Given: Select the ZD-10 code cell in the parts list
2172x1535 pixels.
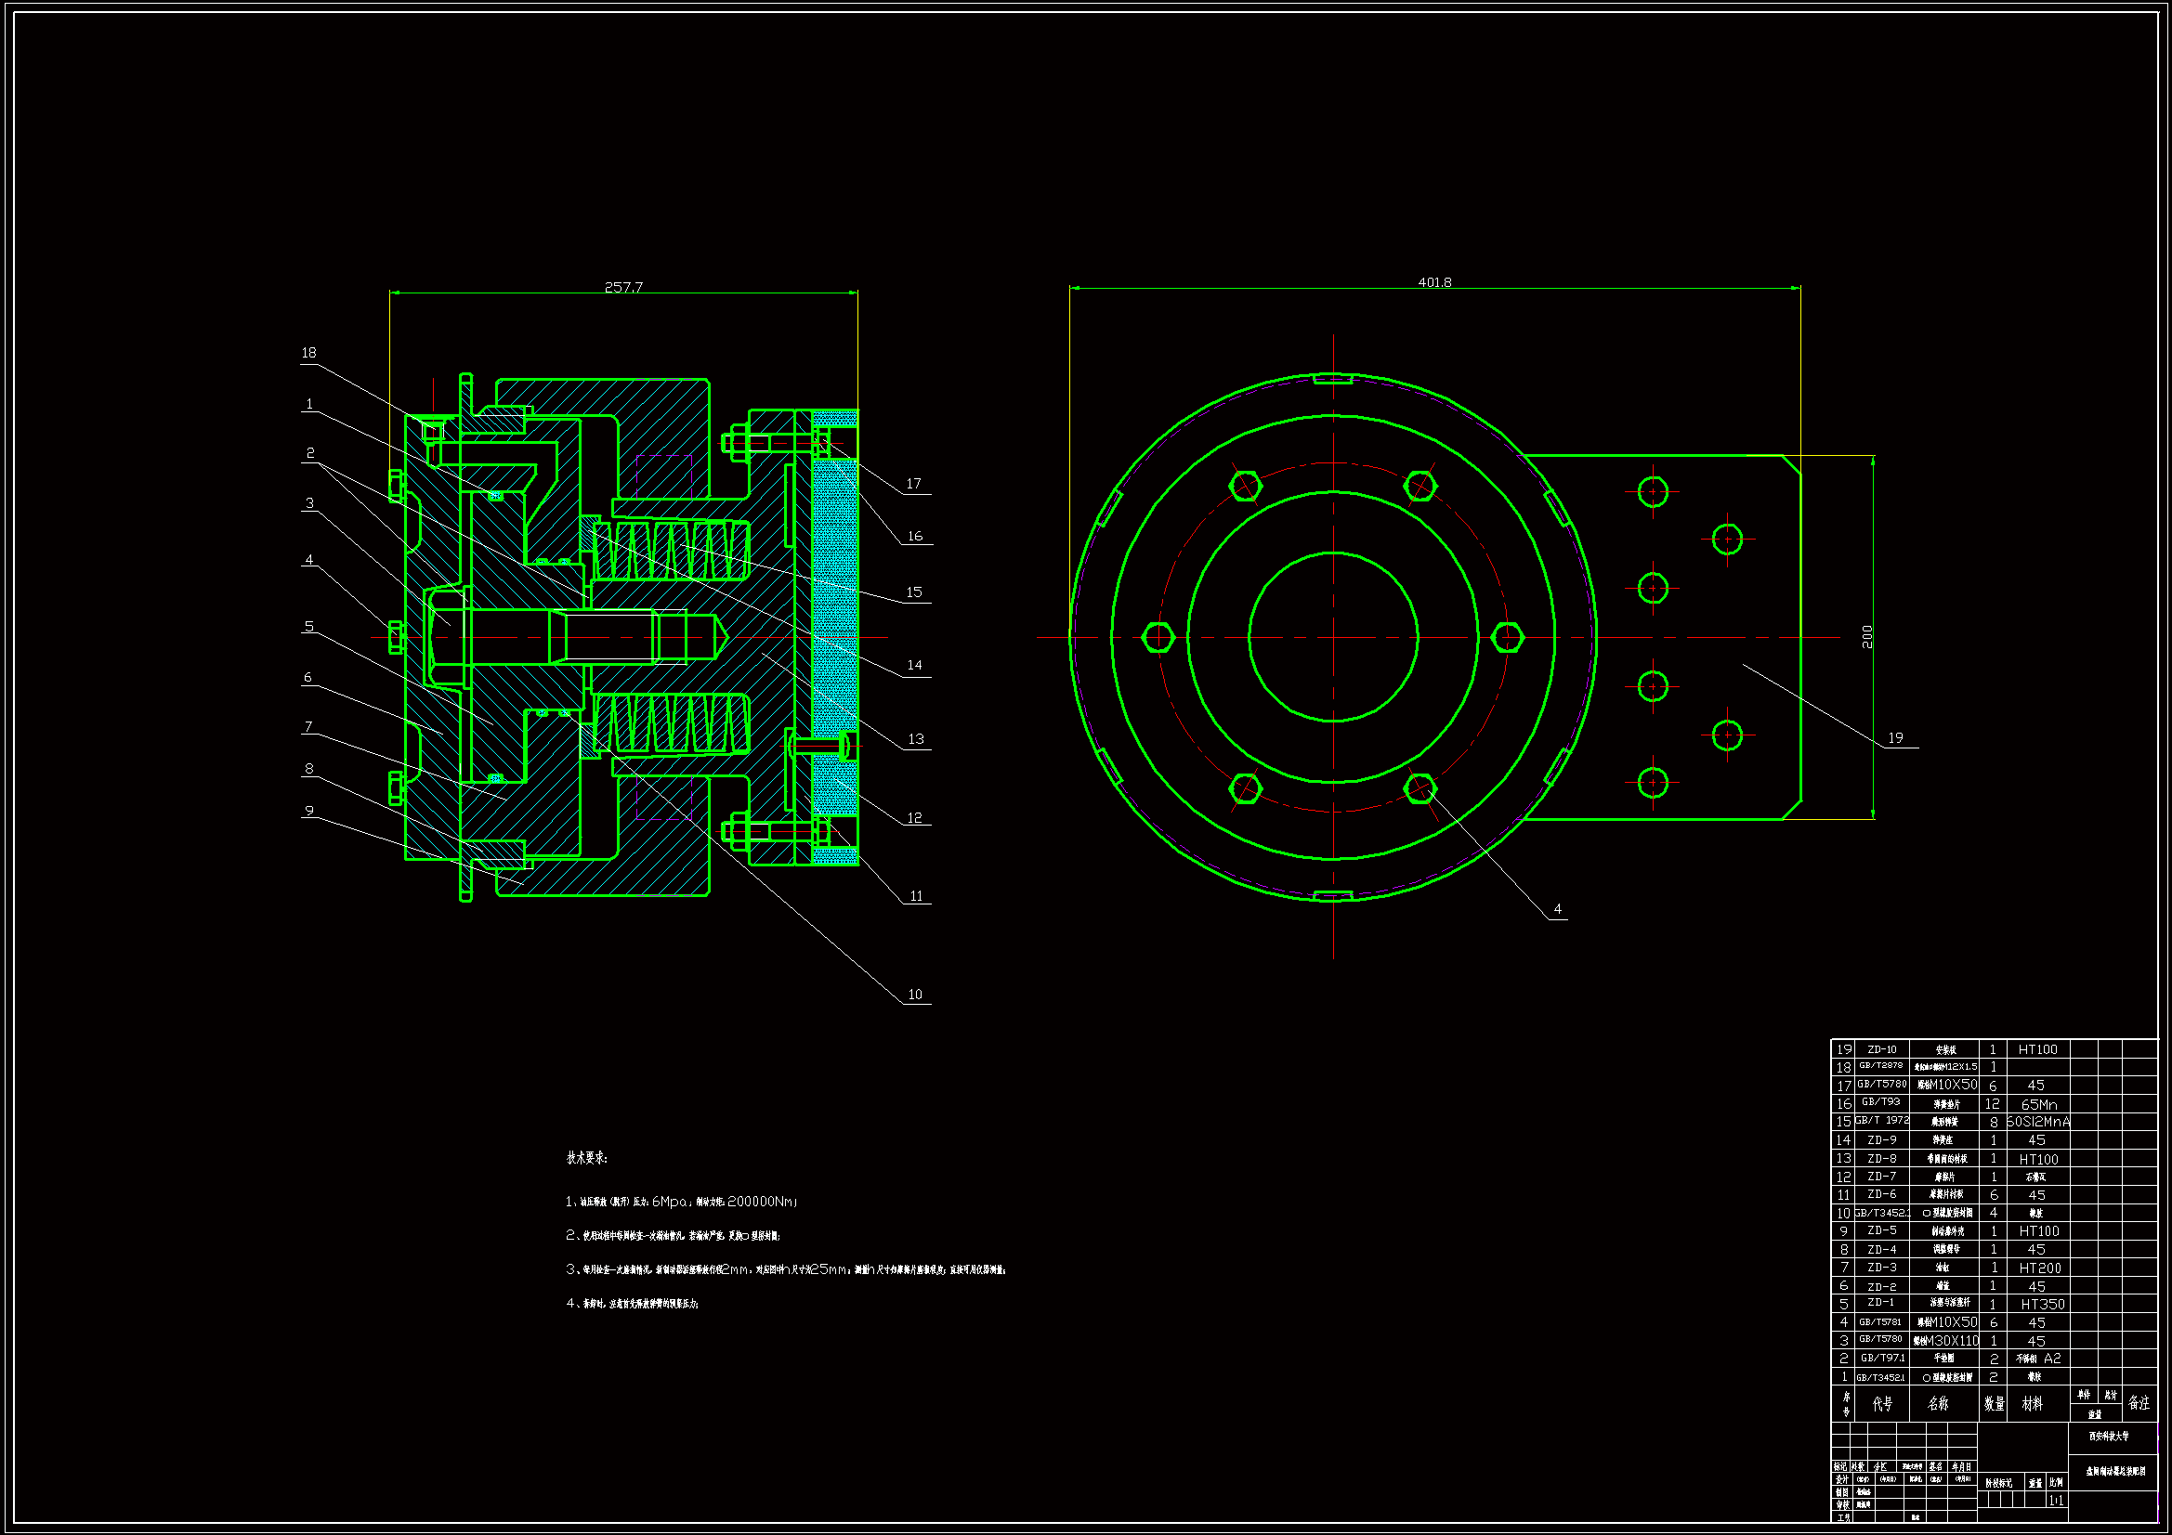Looking at the screenshot, I should point(1881,1048).
